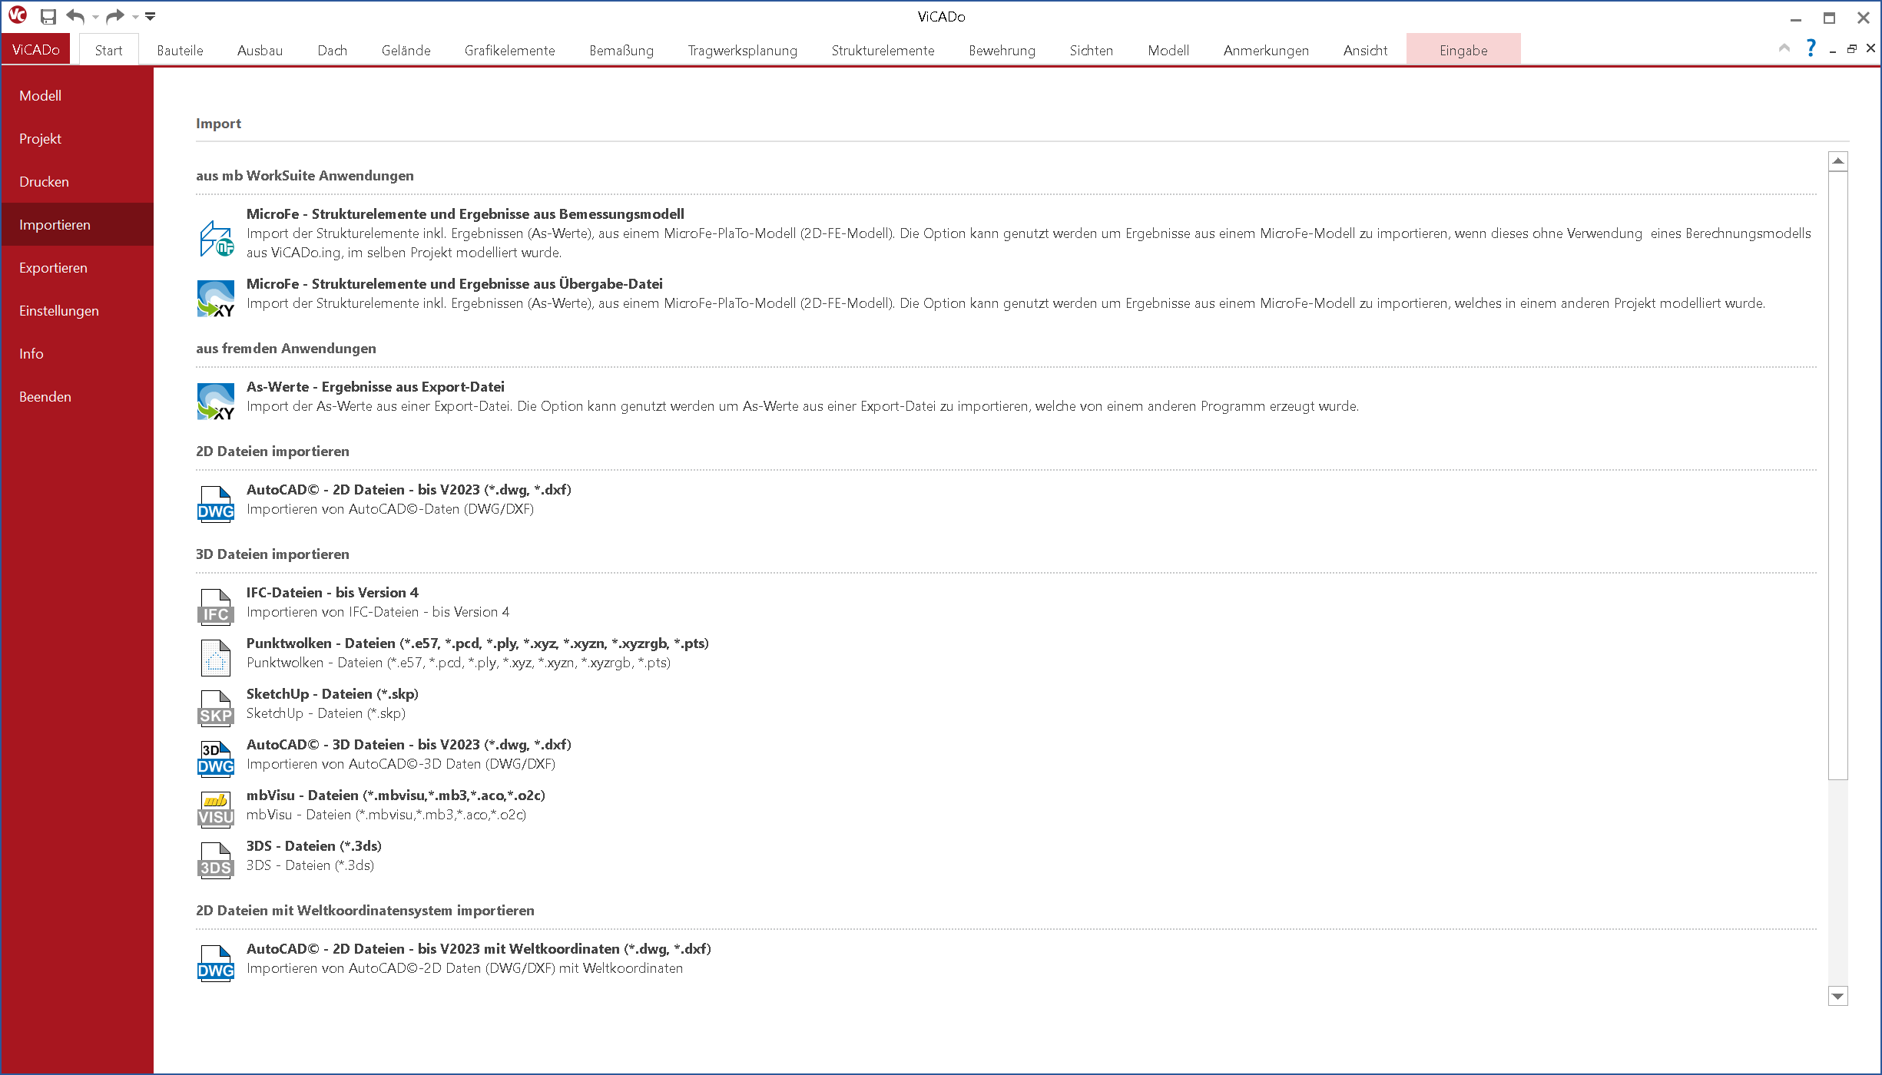Click the DWG Weltkoordinaten file icon
This screenshot has width=1882, height=1075.
tap(216, 964)
